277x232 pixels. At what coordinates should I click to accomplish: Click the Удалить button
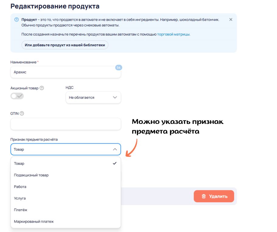click(x=214, y=196)
